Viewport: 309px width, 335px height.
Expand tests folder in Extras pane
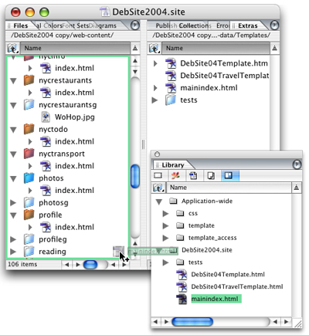click(154, 100)
